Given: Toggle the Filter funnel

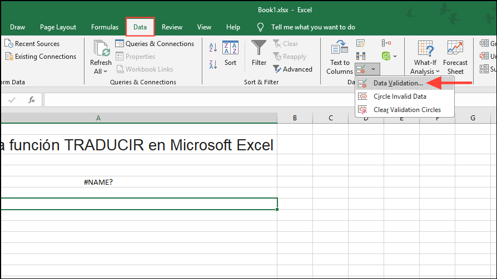Looking at the screenshot, I should (259, 53).
